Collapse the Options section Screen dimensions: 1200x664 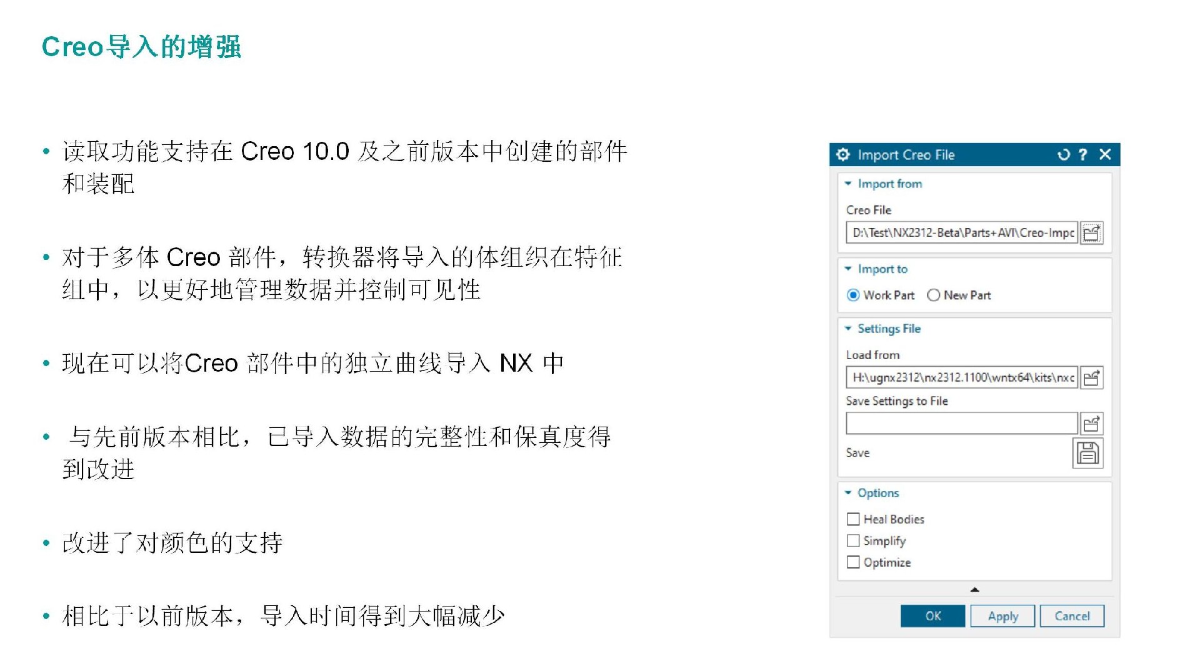tap(848, 493)
